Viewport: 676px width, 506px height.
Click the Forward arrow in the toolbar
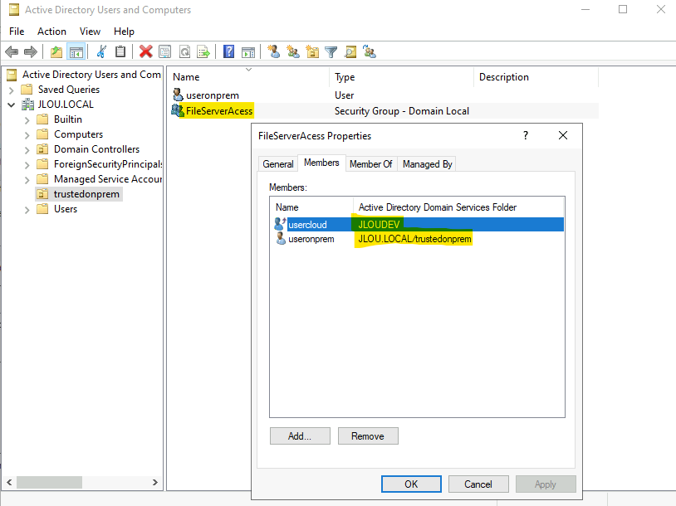[31, 52]
